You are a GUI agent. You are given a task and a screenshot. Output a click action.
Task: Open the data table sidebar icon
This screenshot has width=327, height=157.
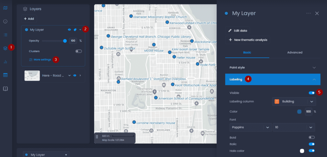5,75
